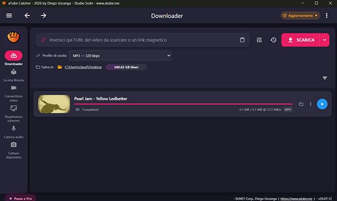The height and width of the screenshot is (201, 337).
Task: Focus the video URL input field
Action: click(143, 40)
